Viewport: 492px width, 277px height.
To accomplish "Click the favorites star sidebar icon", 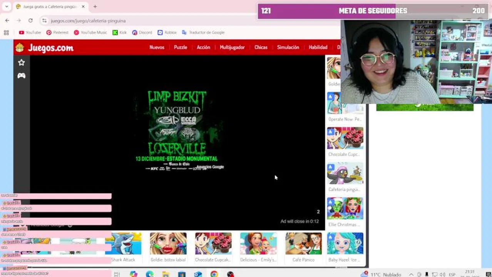I will (21, 62).
